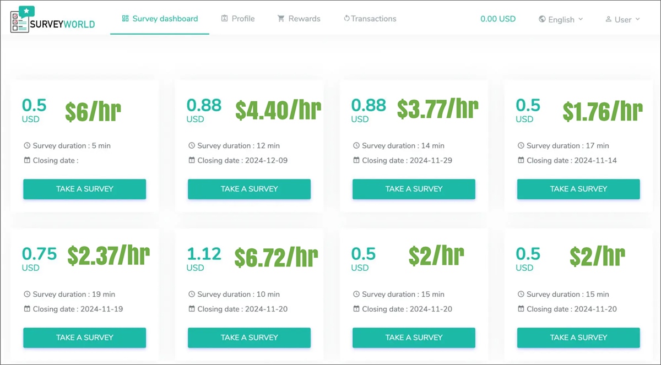This screenshot has height=365, width=661.
Task: Click calendar icon beside 2024-11-19 date
Action: coord(27,309)
